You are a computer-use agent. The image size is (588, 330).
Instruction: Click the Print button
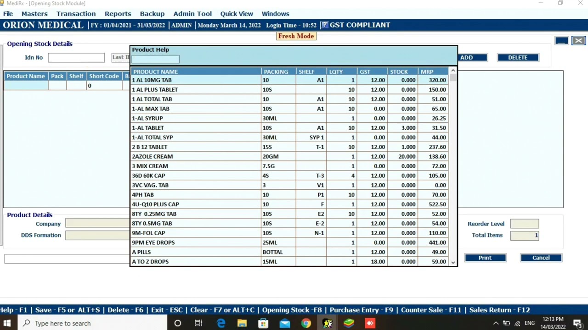(485, 258)
